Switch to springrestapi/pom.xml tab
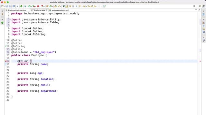Screen dimensions: 206x115 [x=59, y=10]
